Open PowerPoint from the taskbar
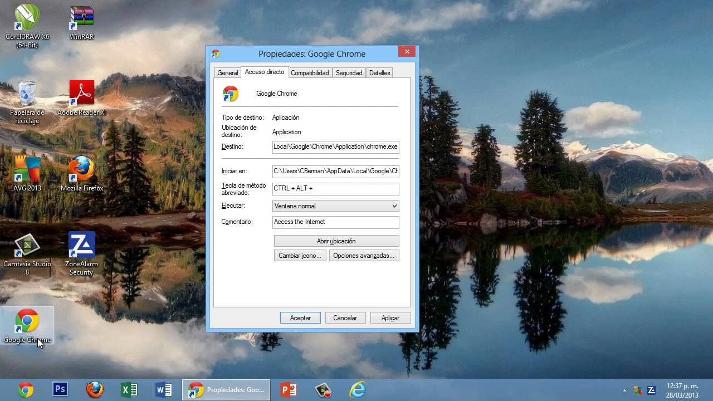 (289, 389)
